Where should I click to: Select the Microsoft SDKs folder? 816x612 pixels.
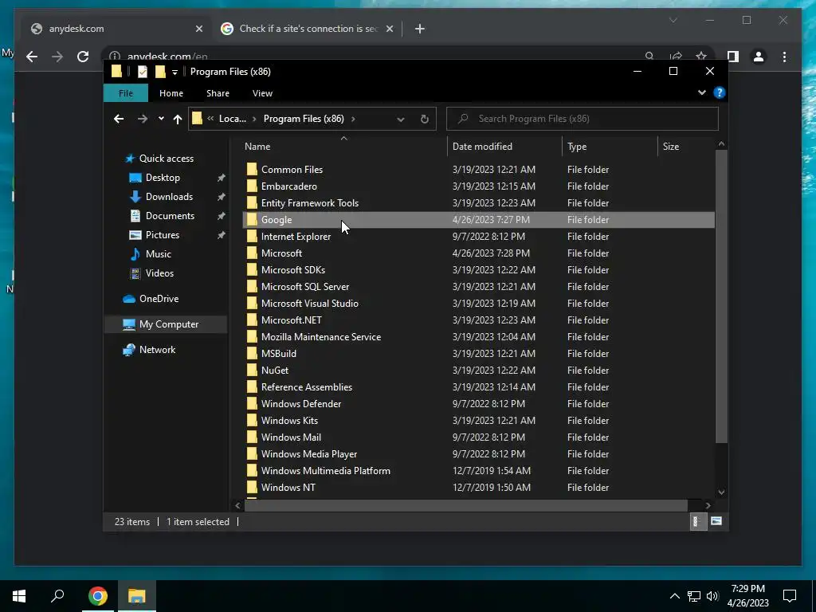coord(293,269)
